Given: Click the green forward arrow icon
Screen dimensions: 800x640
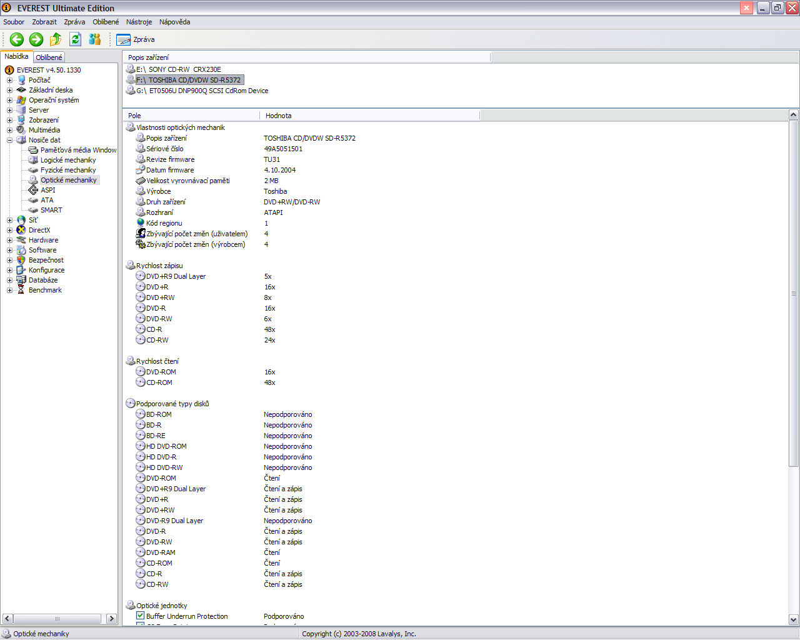Looking at the screenshot, I should (36, 39).
